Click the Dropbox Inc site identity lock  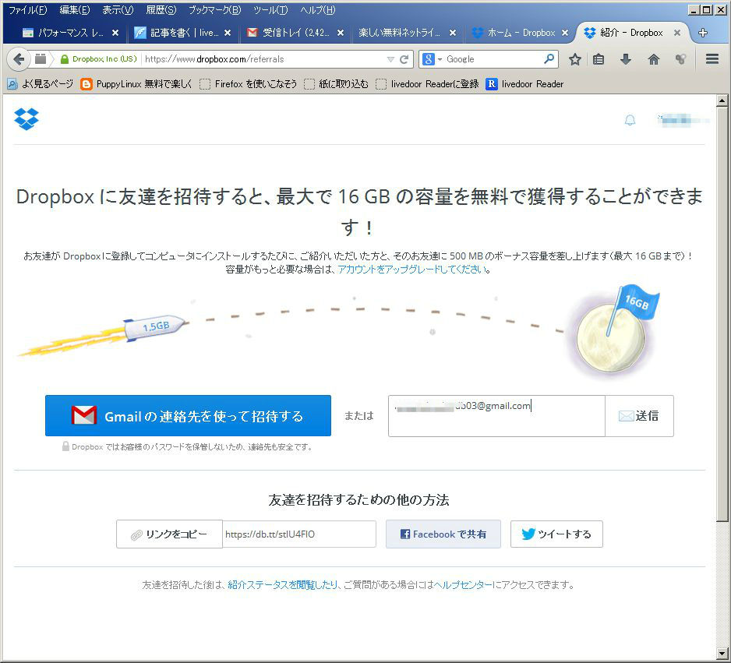98,59
